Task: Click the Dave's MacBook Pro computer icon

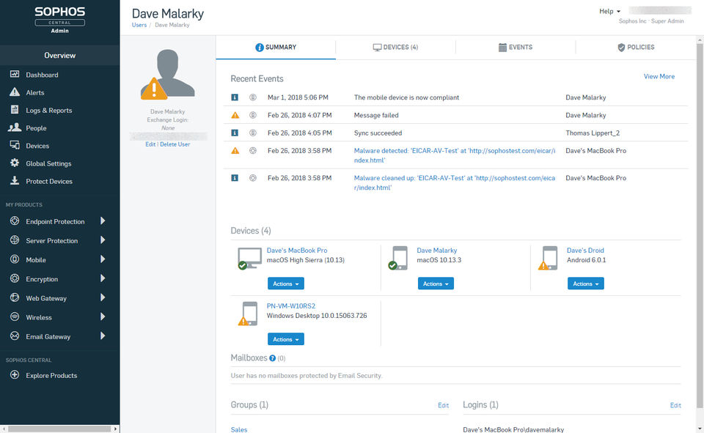Action: (249, 259)
